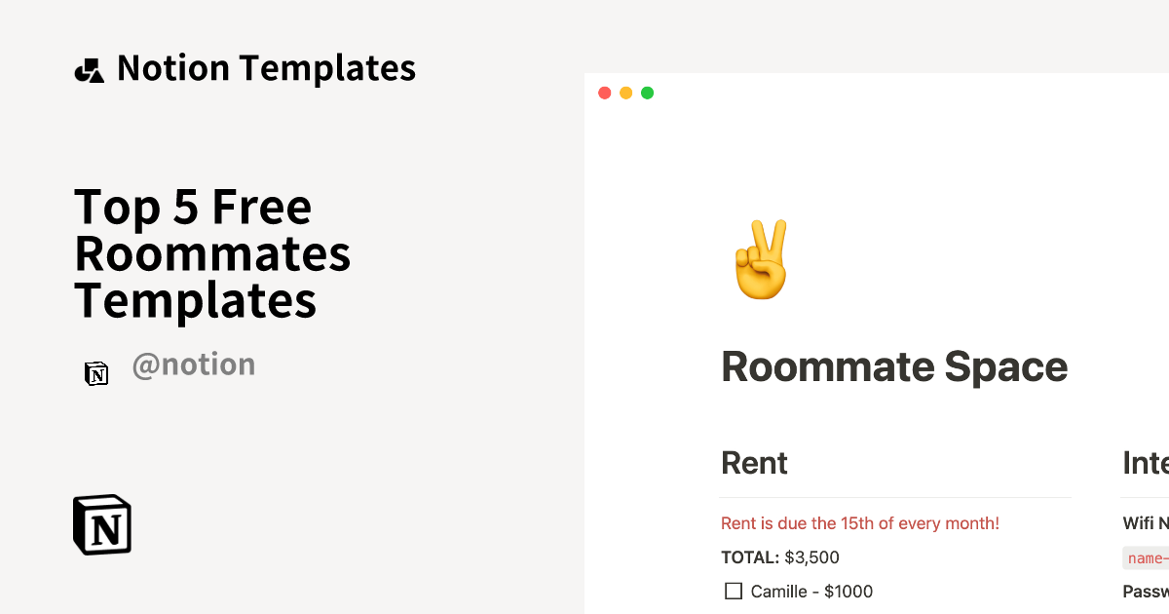This screenshot has width=1169, height=614.
Task: Click the Rent section heading
Action: click(x=754, y=464)
